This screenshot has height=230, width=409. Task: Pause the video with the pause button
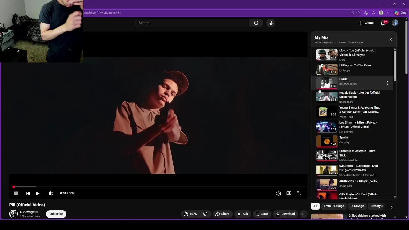pos(16,193)
